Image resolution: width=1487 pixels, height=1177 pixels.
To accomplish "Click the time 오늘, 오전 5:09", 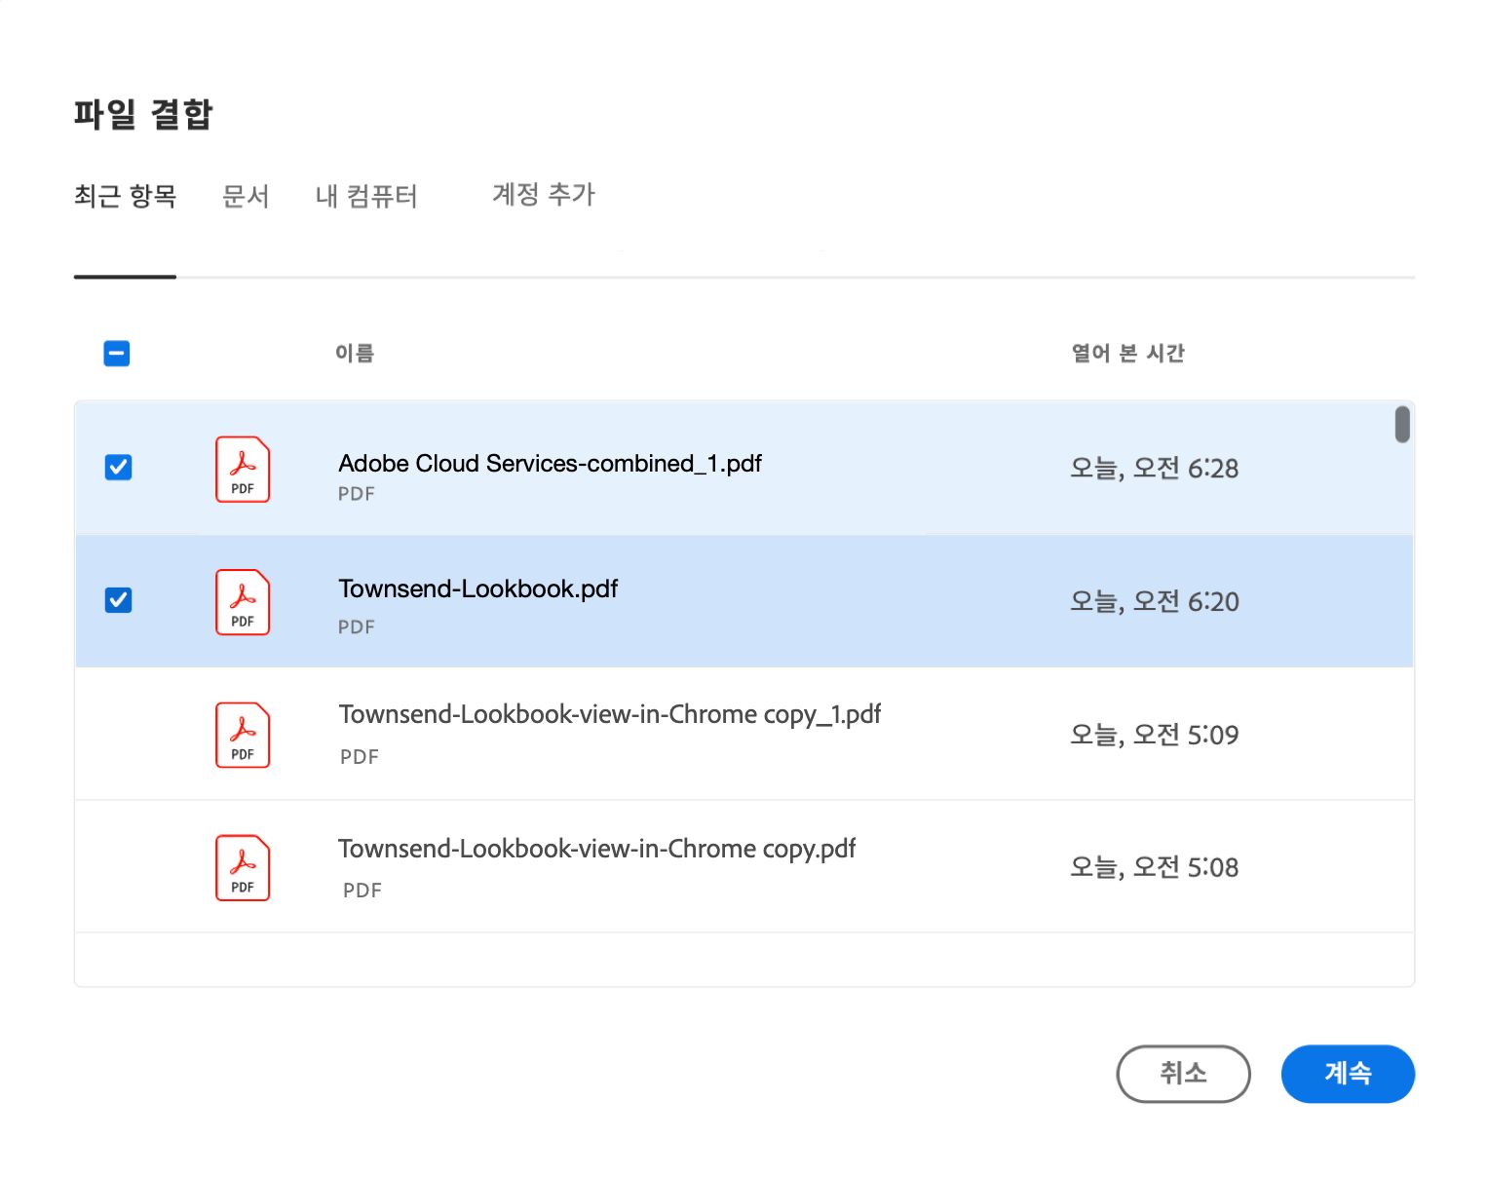I will 1154,735.
